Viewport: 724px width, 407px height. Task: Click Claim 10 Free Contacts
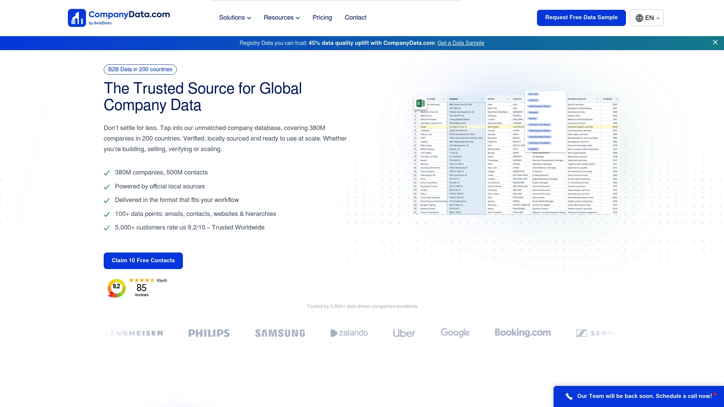coord(143,260)
